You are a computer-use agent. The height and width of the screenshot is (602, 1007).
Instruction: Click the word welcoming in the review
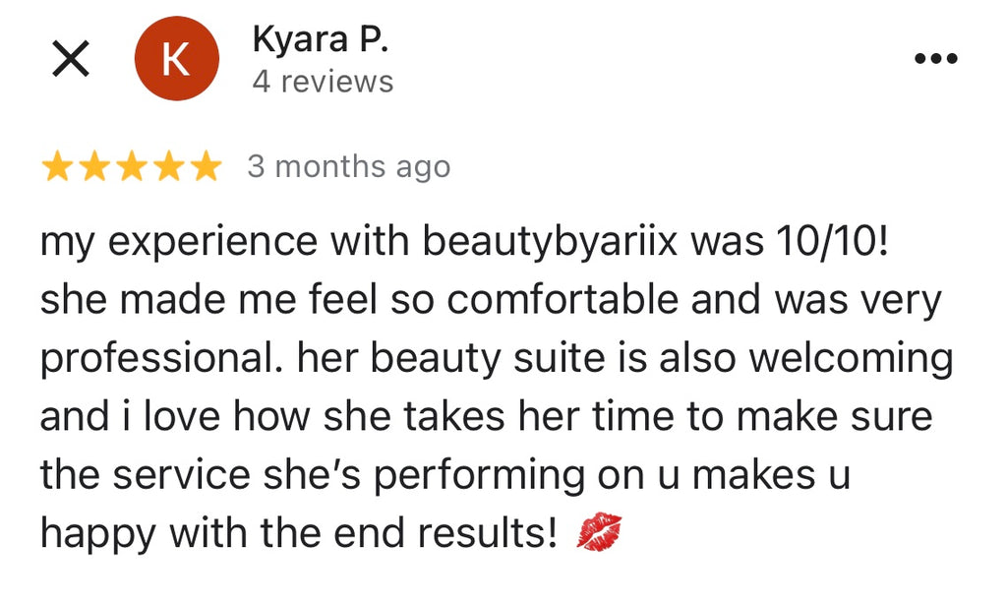852,358
